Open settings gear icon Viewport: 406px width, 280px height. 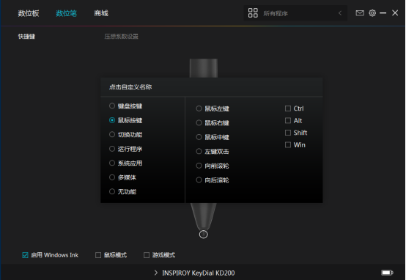(372, 13)
